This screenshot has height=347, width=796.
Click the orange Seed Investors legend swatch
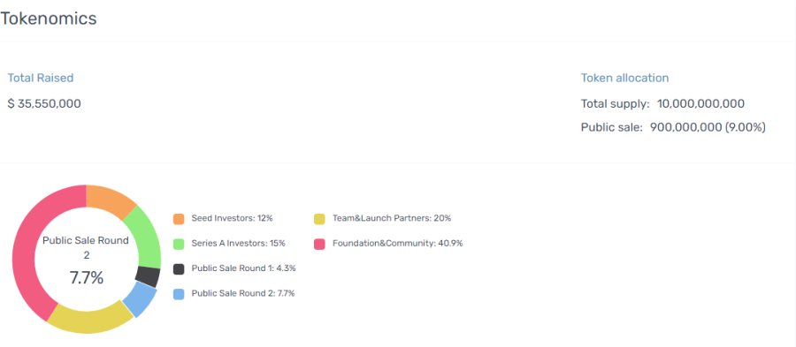(x=179, y=219)
